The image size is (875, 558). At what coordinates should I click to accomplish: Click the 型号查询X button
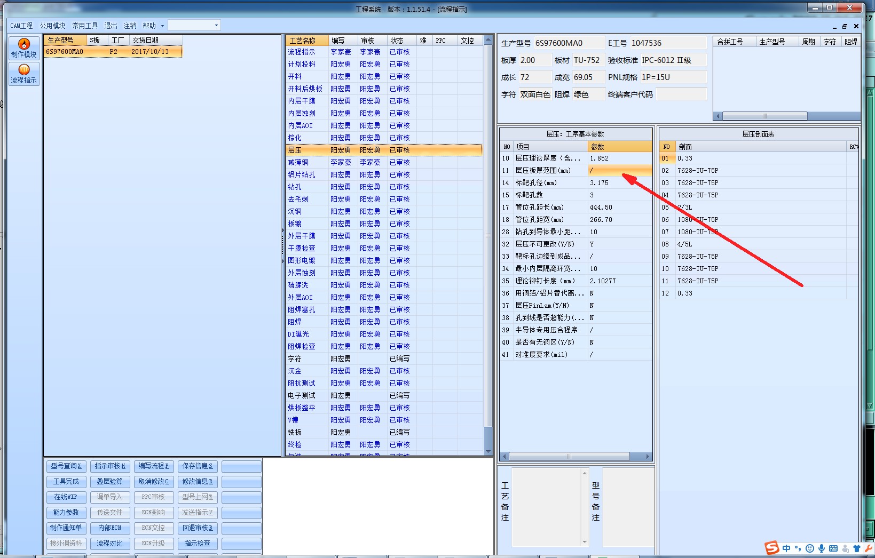pyautogui.click(x=66, y=466)
